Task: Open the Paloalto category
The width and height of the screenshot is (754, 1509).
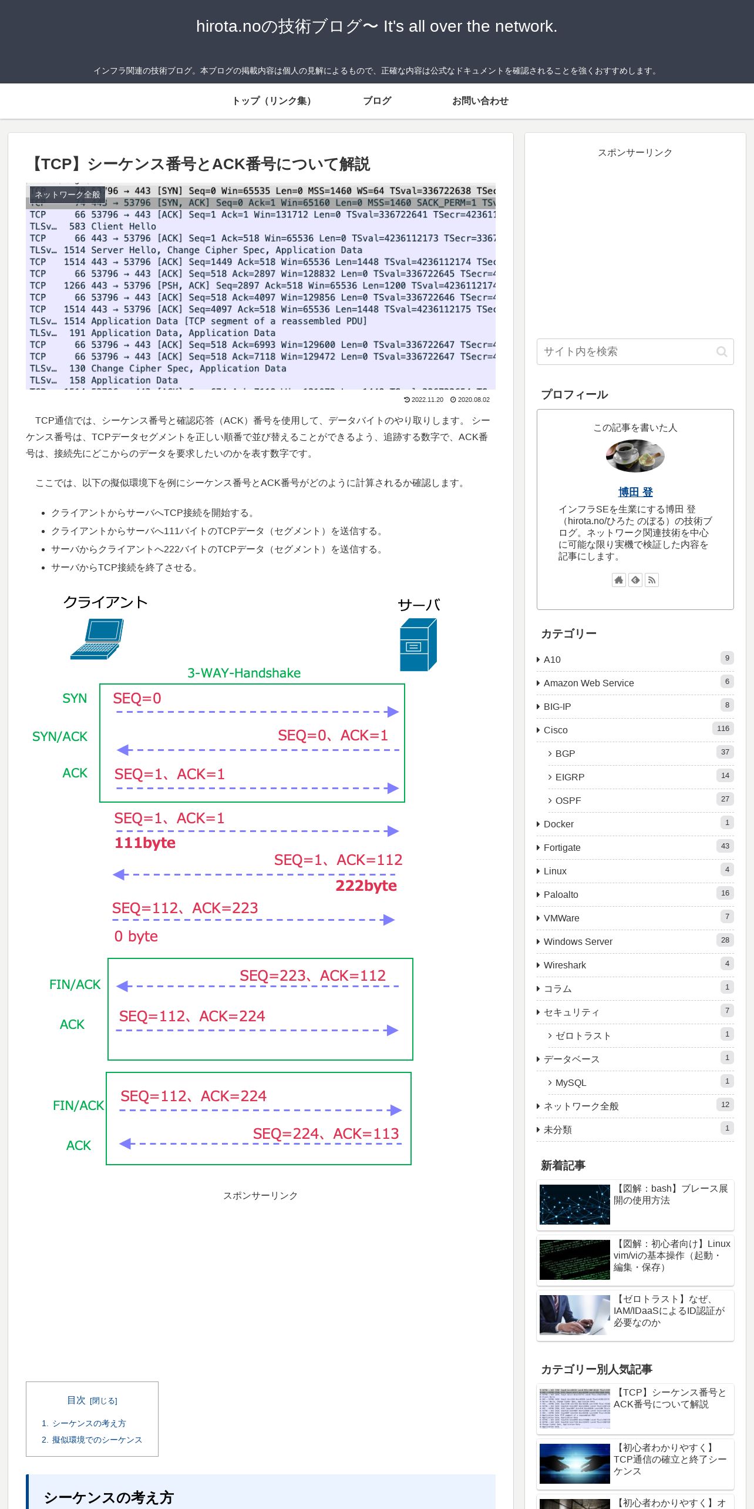Action: point(635,894)
